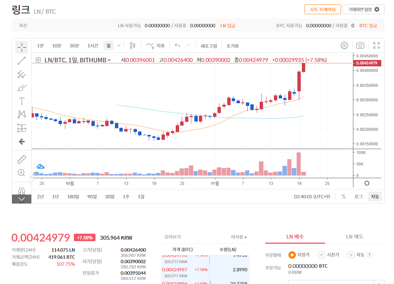Open the help question mark next to 자동

click(x=369, y=255)
